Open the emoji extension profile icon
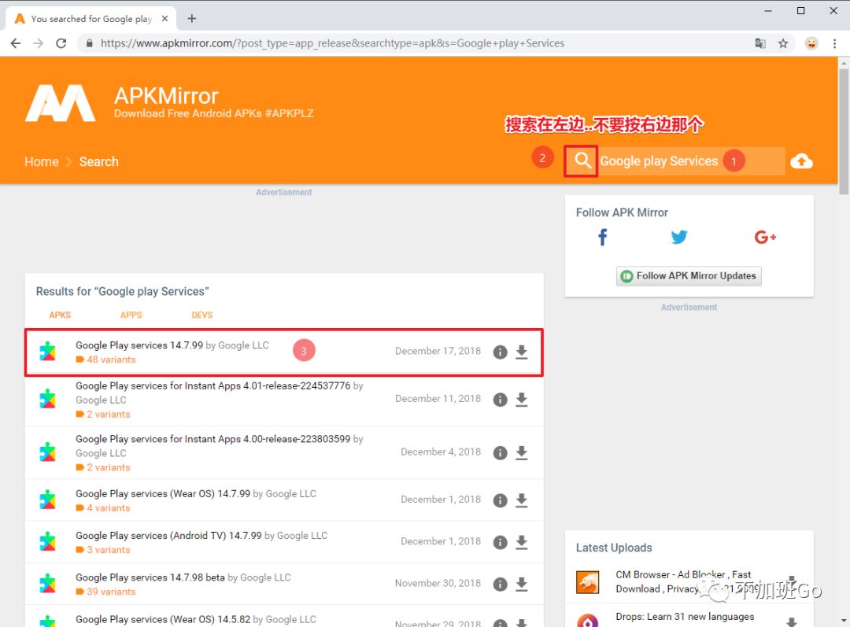 coord(811,43)
